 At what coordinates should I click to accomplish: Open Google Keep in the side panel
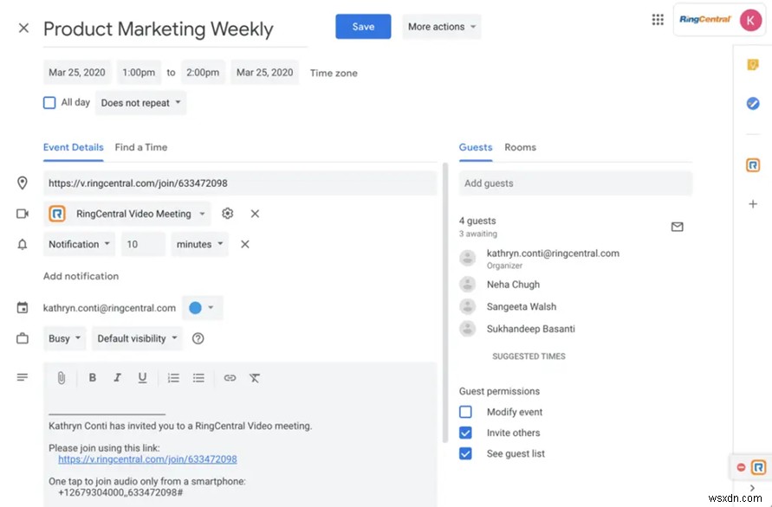click(753, 65)
